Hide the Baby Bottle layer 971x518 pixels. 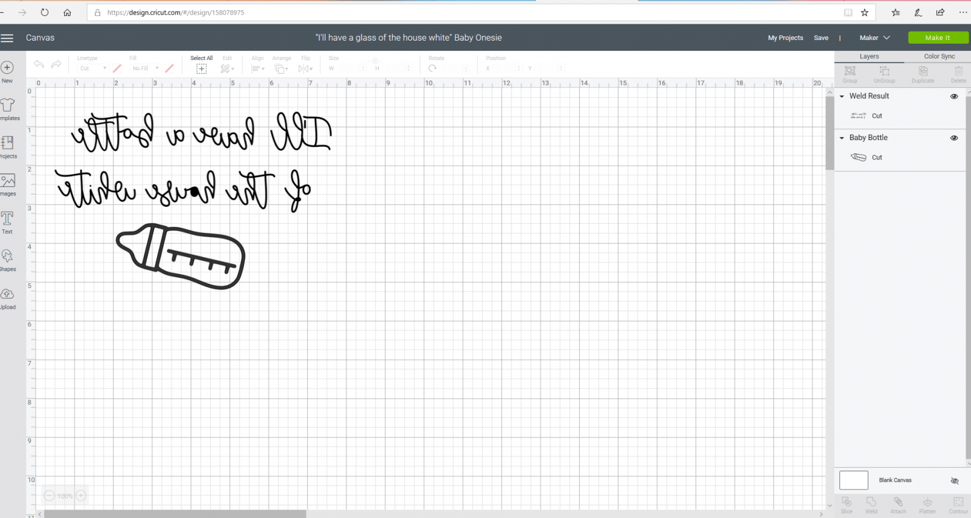click(954, 138)
